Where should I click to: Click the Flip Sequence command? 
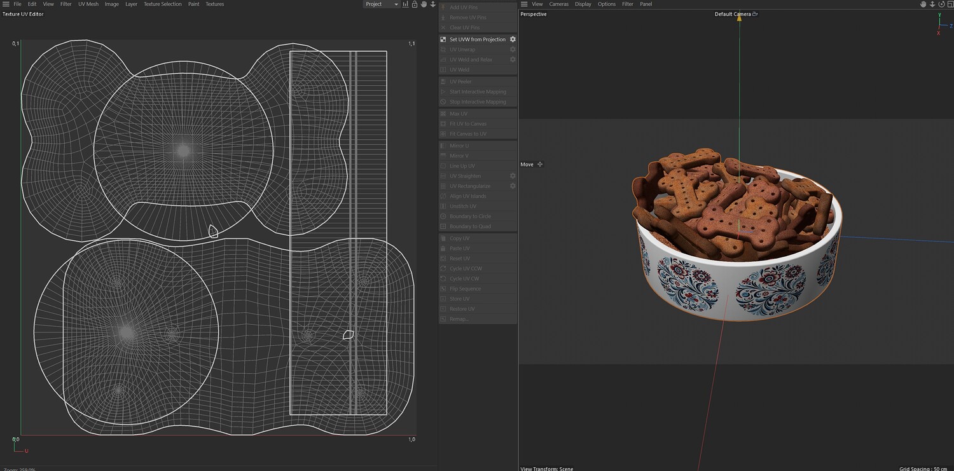point(478,289)
